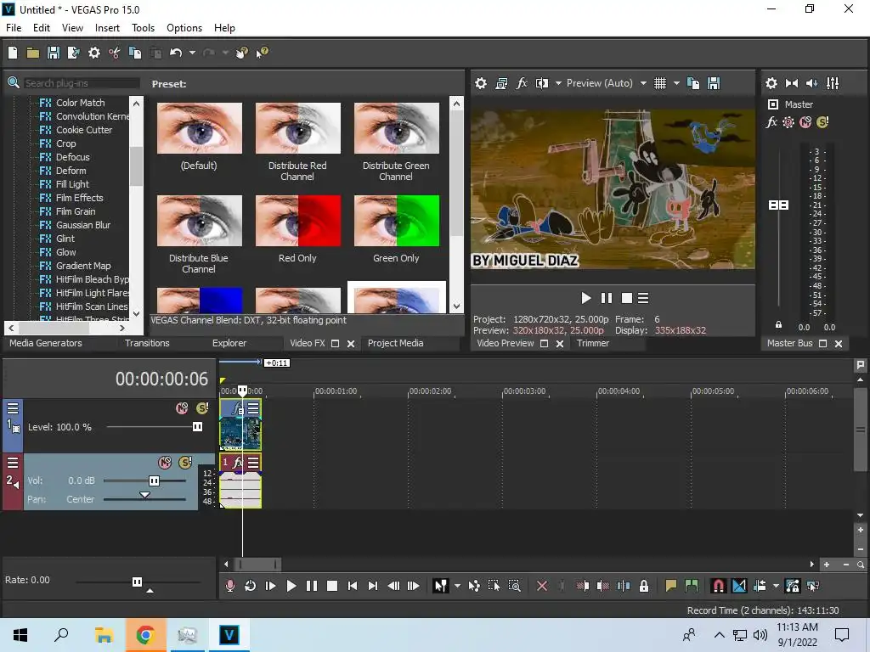Open Master FX icon under Master label
This screenshot has height=652, width=870.
(x=771, y=122)
